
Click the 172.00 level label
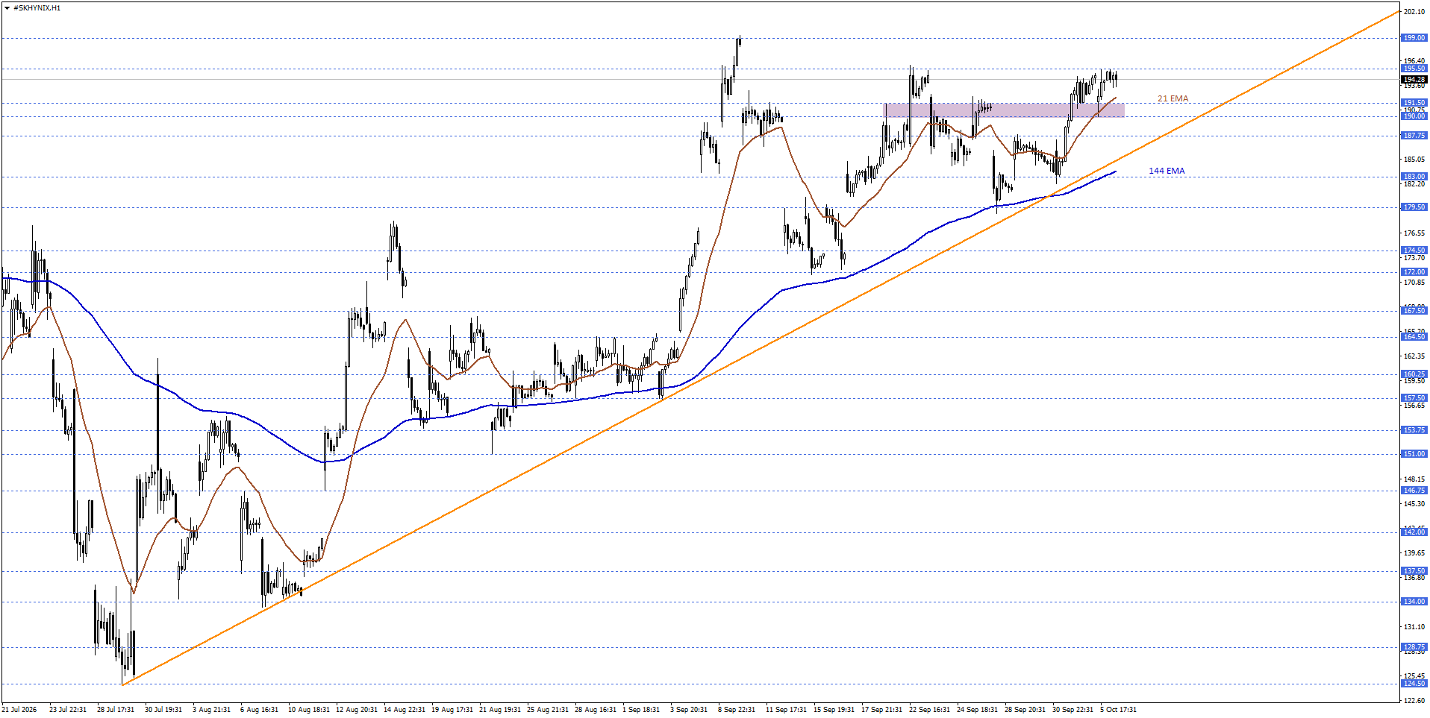1414,272
